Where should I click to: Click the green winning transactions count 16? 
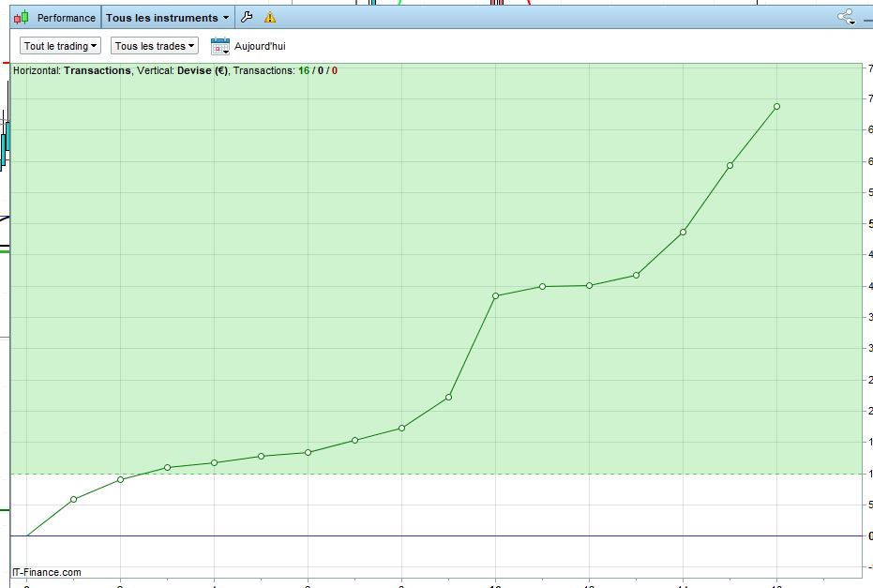(x=304, y=70)
